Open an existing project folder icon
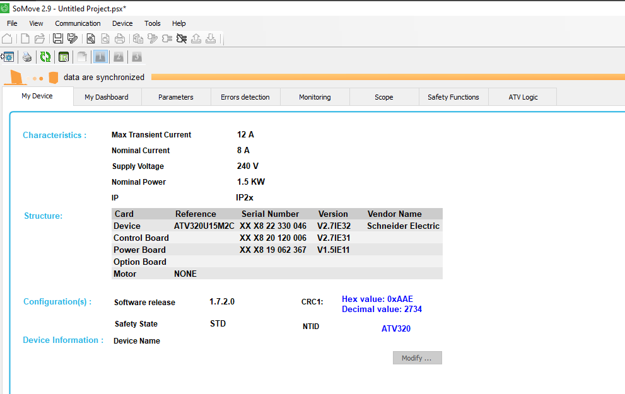The height and width of the screenshot is (394, 625). tap(40, 38)
